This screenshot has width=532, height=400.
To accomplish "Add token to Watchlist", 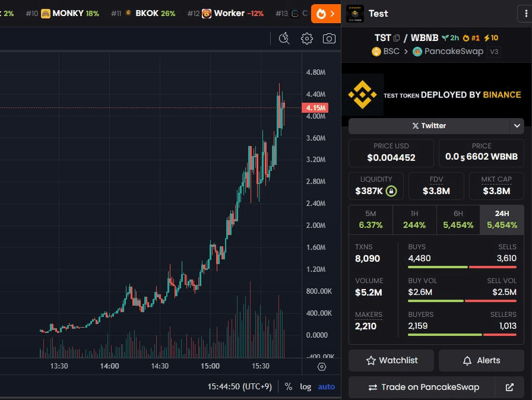I will pos(391,360).
